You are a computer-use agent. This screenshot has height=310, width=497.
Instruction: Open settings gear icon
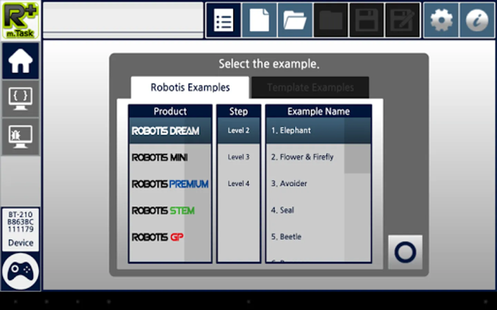click(x=441, y=20)
